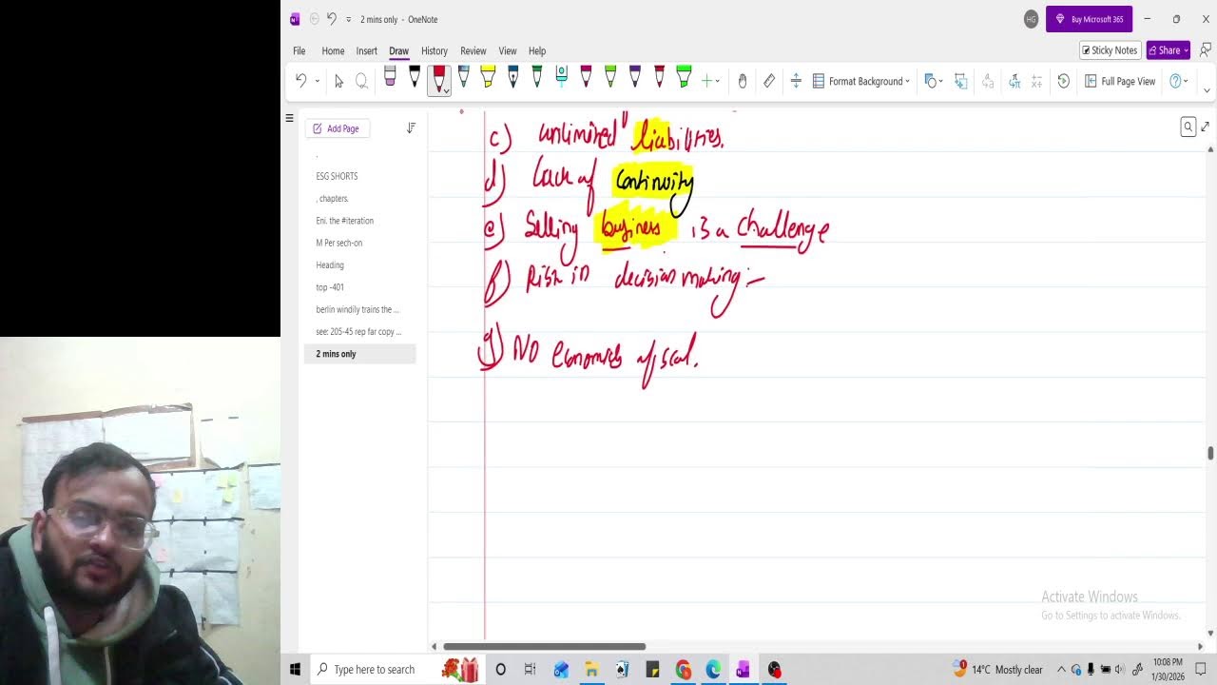The image size is (1217, 685).
Task: Expand the Help dropdown arrow
Action: point(1188,81)
